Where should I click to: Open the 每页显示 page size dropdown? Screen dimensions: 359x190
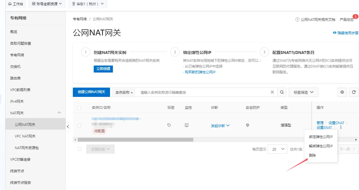pyautogui.click(x=277, y=149)
